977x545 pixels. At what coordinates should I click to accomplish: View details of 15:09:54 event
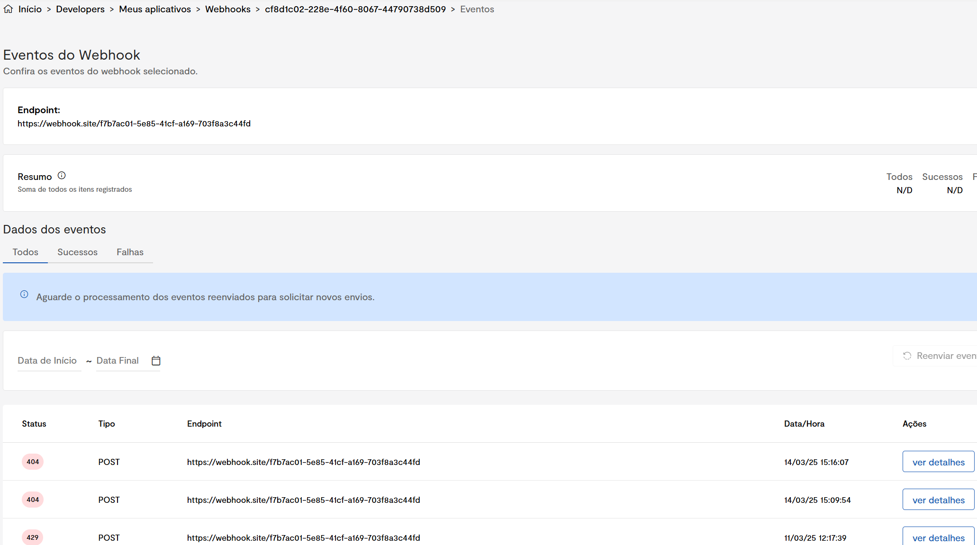coord(938,500)
